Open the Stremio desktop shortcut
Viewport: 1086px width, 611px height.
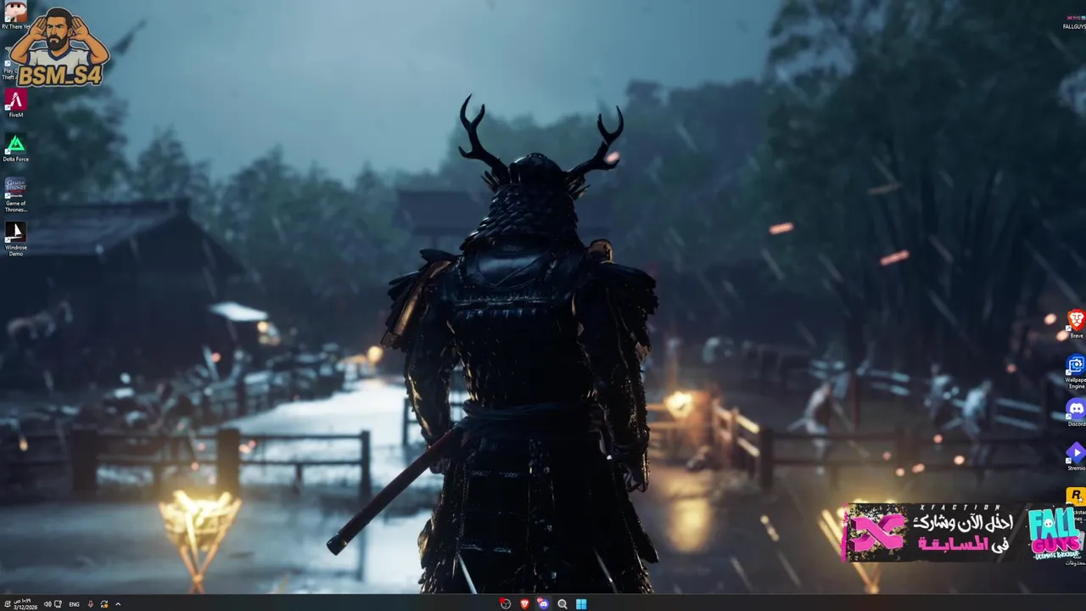click(1076, 457)
